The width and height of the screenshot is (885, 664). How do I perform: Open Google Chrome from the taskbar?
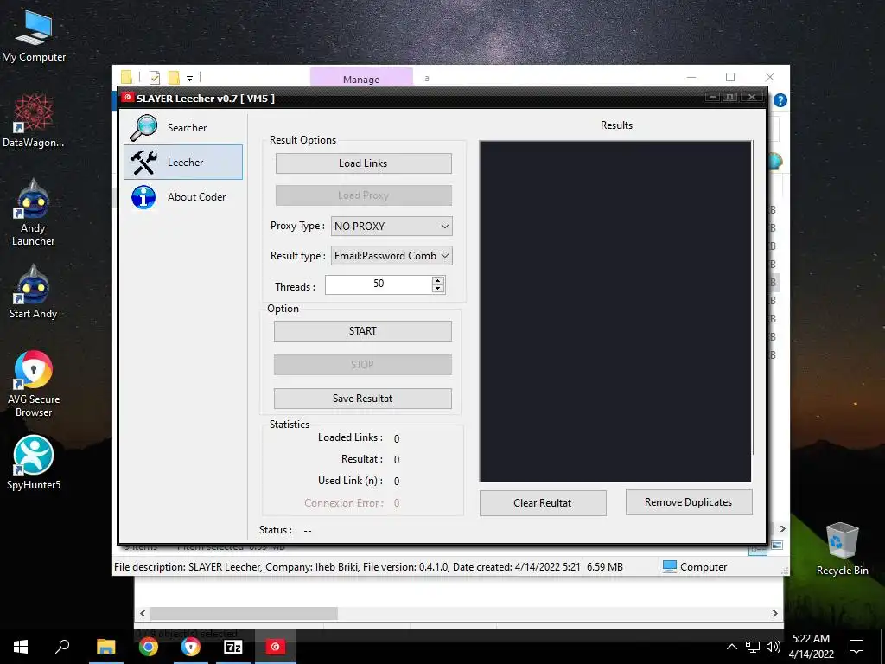pyautogui.click(x=148, y=647)
